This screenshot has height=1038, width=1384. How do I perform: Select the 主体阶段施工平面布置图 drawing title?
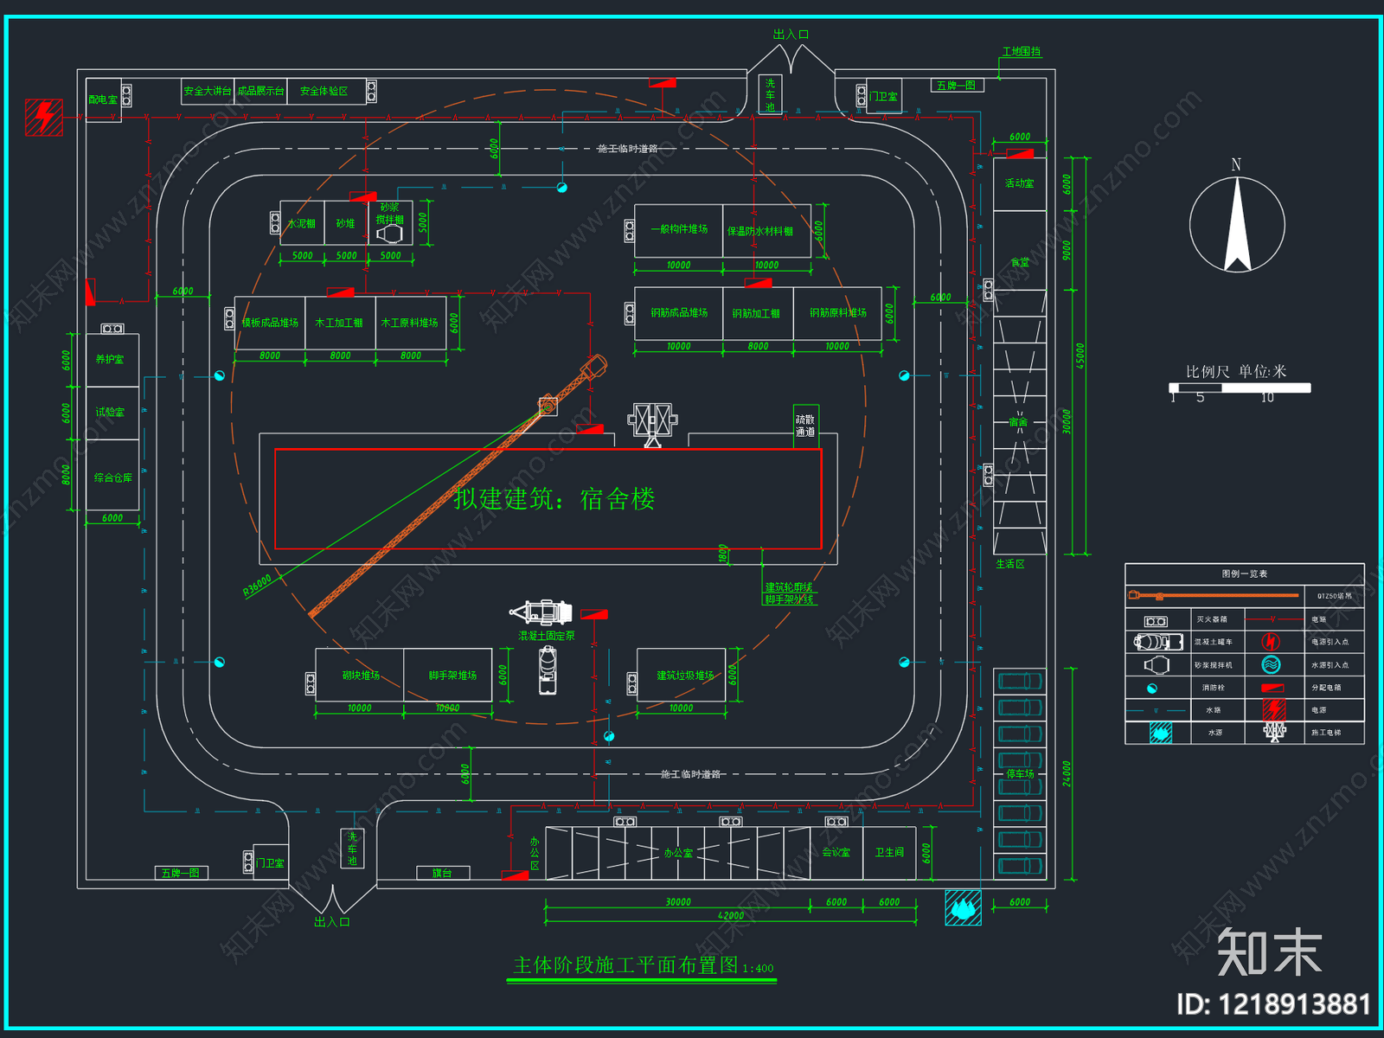point(626,964)
